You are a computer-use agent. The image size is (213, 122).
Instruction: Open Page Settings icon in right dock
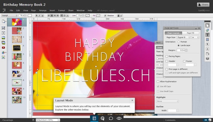point(207,25)
